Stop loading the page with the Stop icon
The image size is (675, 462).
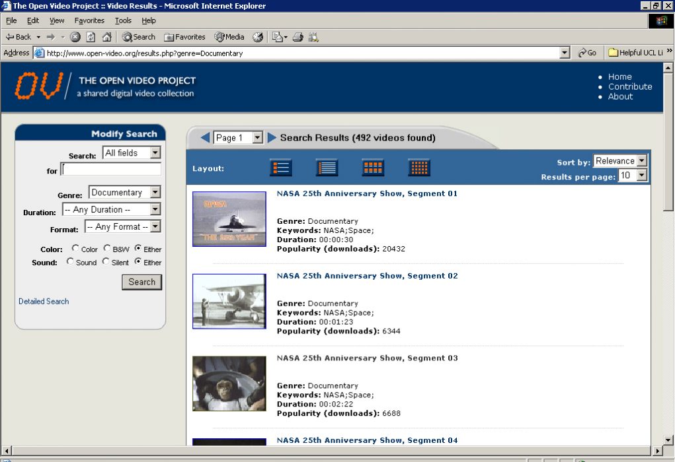pos(75,37)
